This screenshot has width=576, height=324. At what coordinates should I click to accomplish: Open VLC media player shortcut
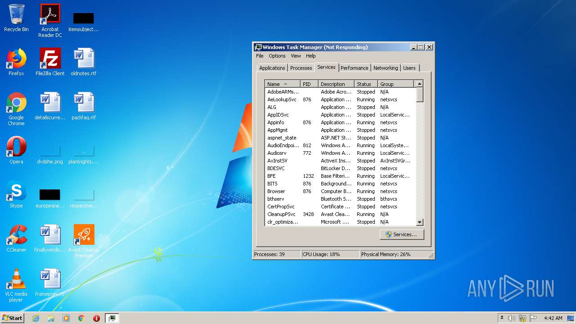click(16, 285)
